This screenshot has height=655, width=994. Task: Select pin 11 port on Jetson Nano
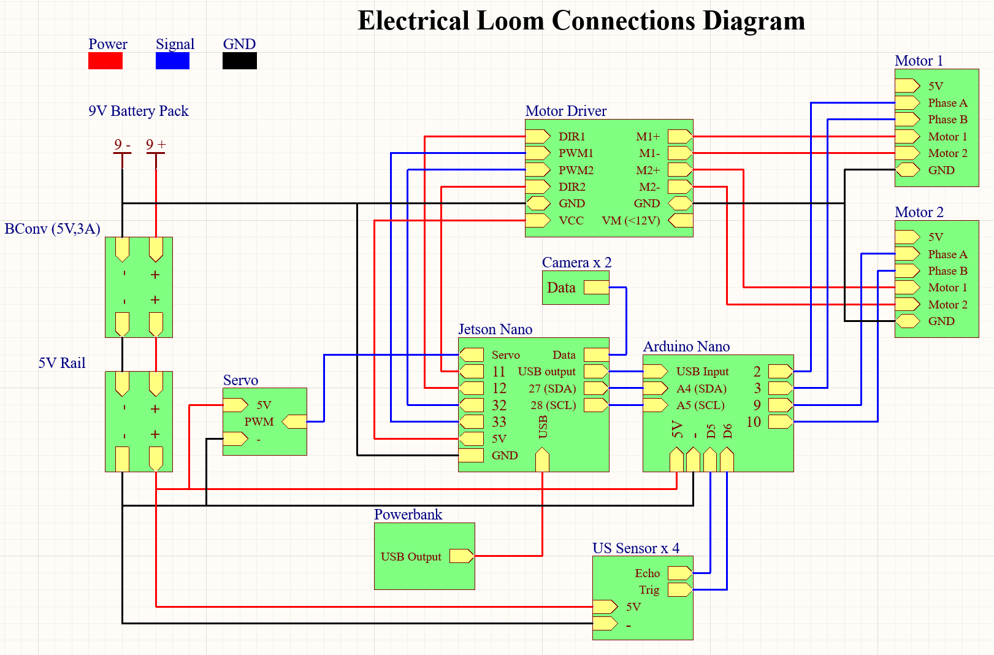(x=471, y=371)
